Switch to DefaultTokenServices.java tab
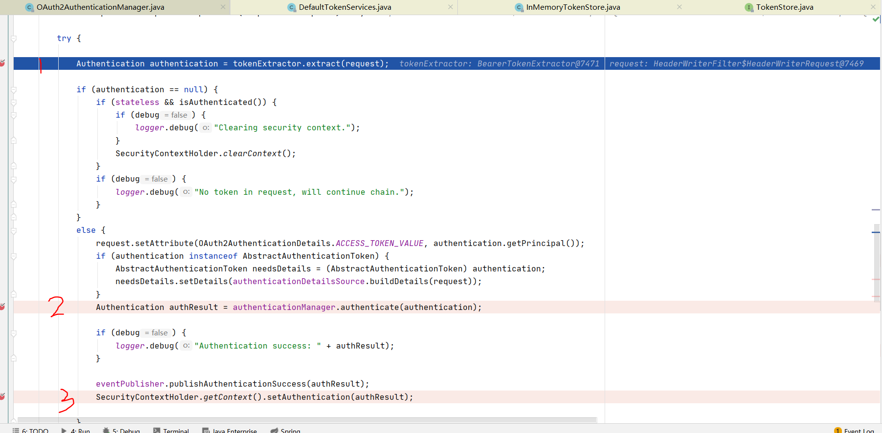The width and height of the screenshot is (882, 433). coord(345,7)
